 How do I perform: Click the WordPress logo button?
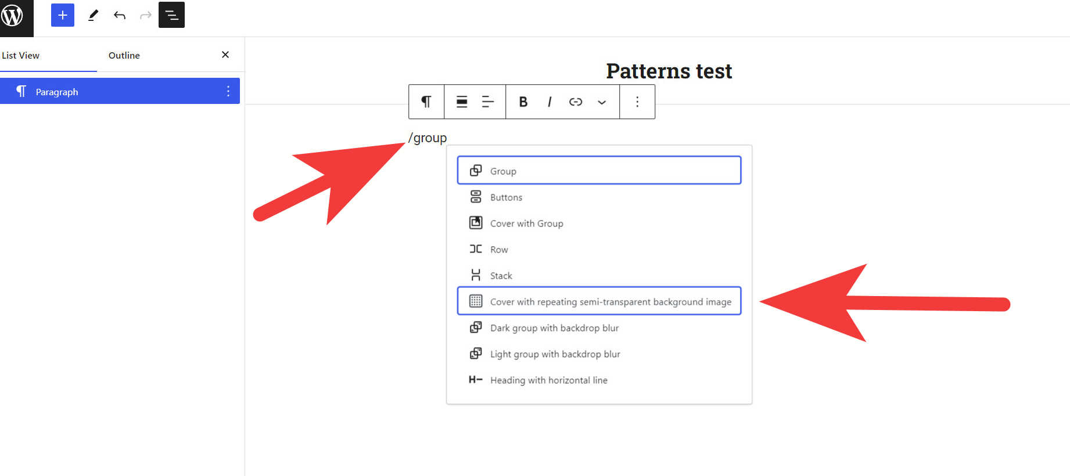tap(12, 16)
